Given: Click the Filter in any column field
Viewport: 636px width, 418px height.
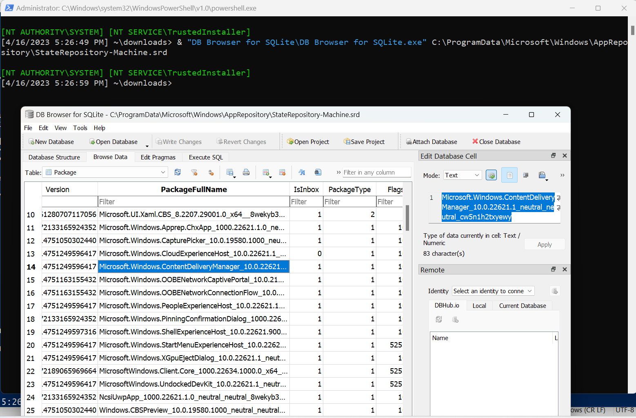Looking at the screenshot, I should point(376,172).
